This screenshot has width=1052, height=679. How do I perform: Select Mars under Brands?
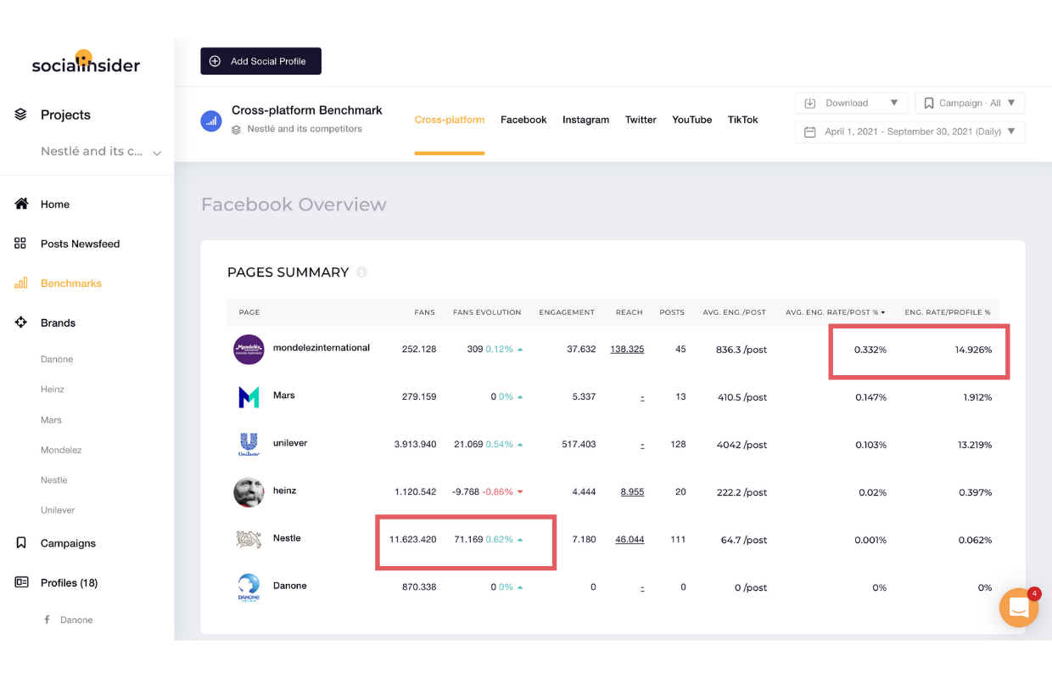51,420
